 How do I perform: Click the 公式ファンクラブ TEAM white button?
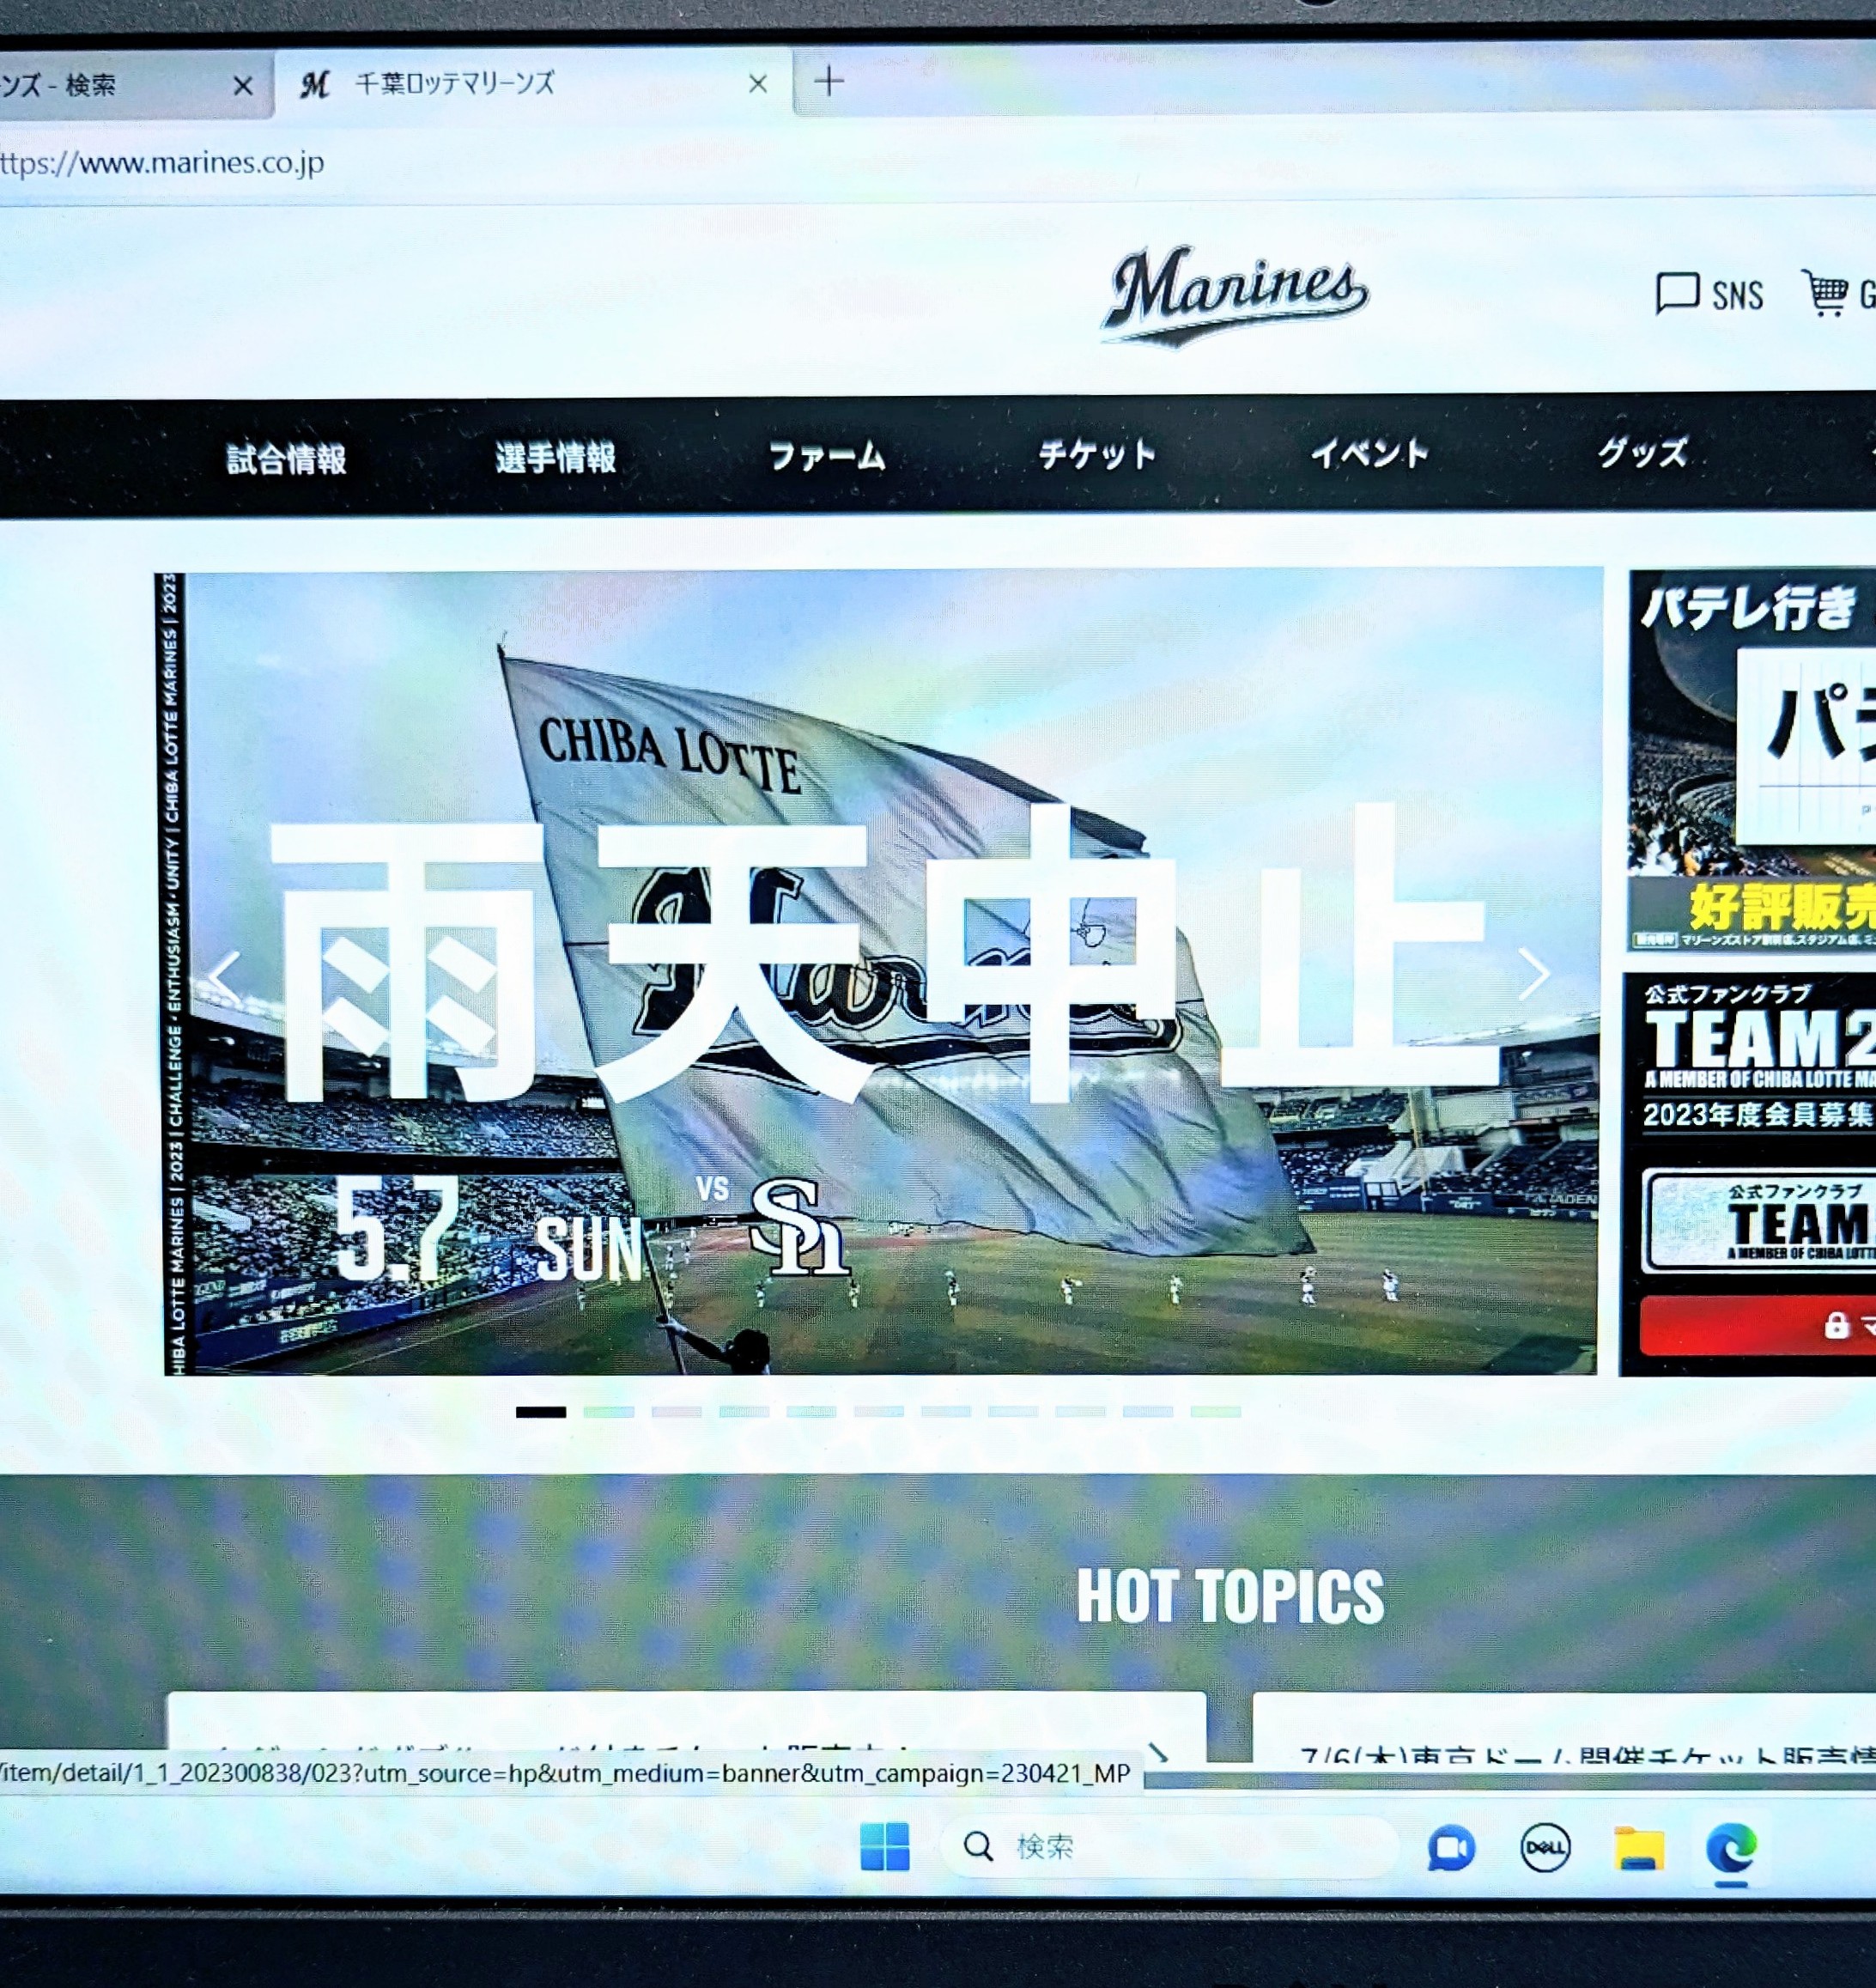pyautogui.click(x=1758, y=1220)
